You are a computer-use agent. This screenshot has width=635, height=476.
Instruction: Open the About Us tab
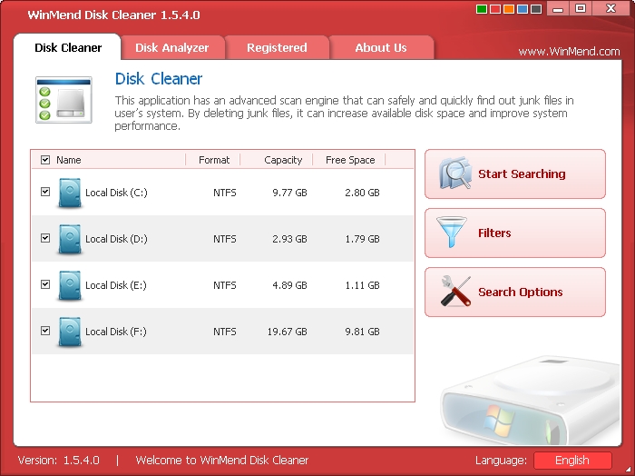tap(381, 47)
